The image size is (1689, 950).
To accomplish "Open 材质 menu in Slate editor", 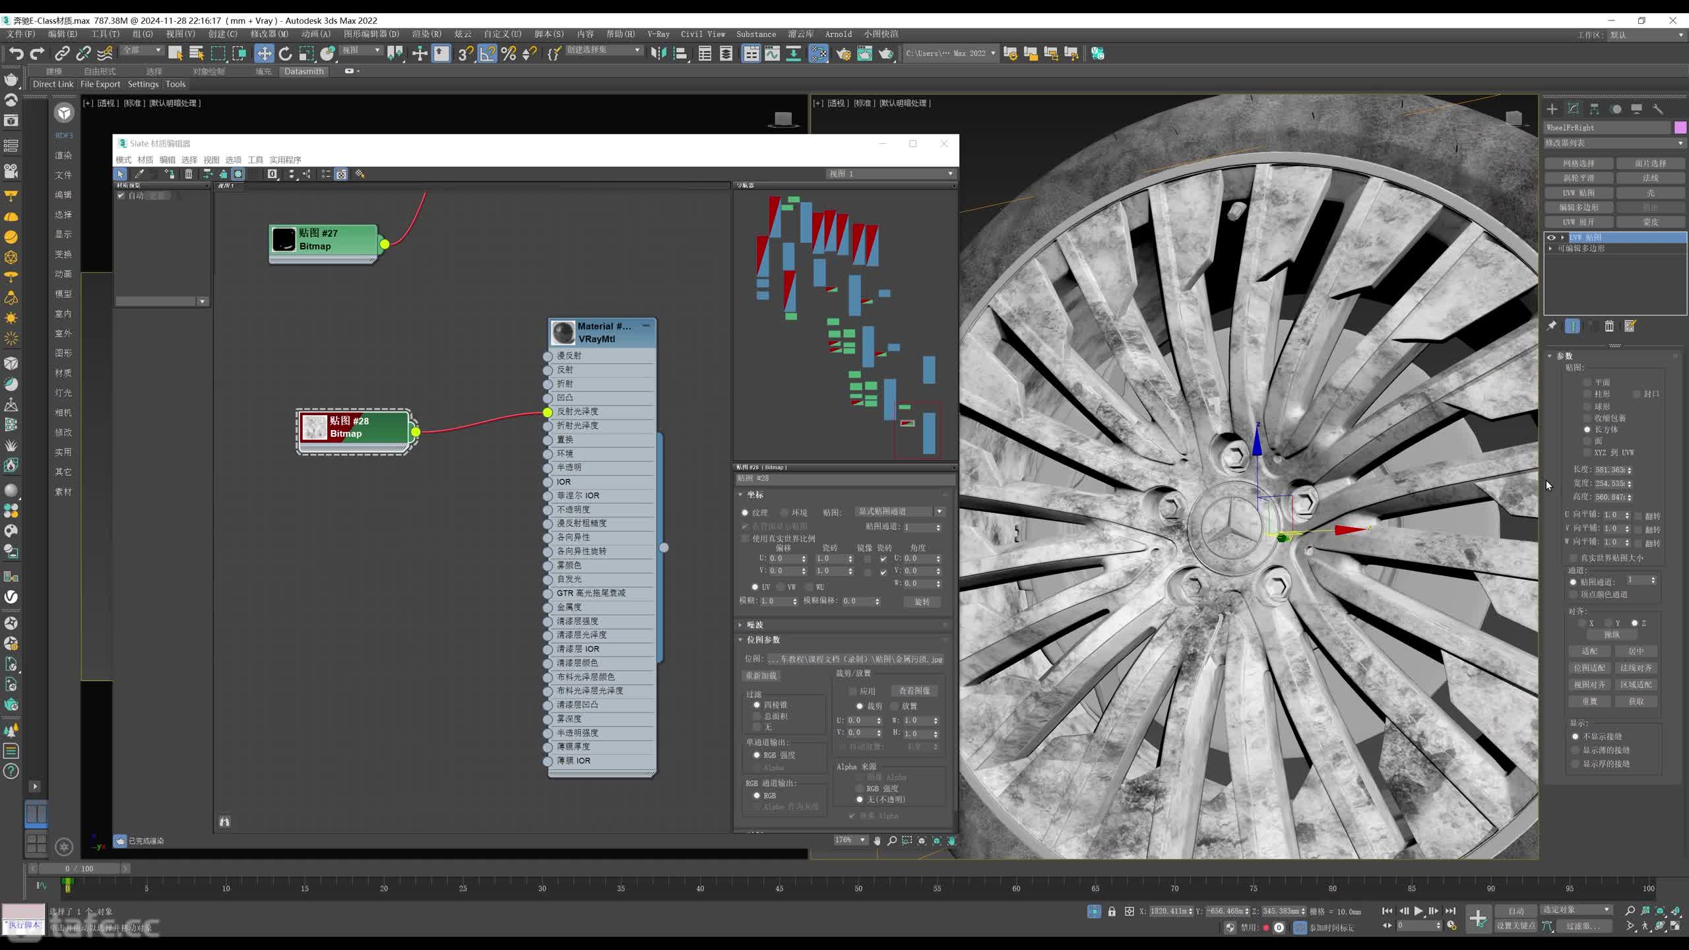I will 145,160.
